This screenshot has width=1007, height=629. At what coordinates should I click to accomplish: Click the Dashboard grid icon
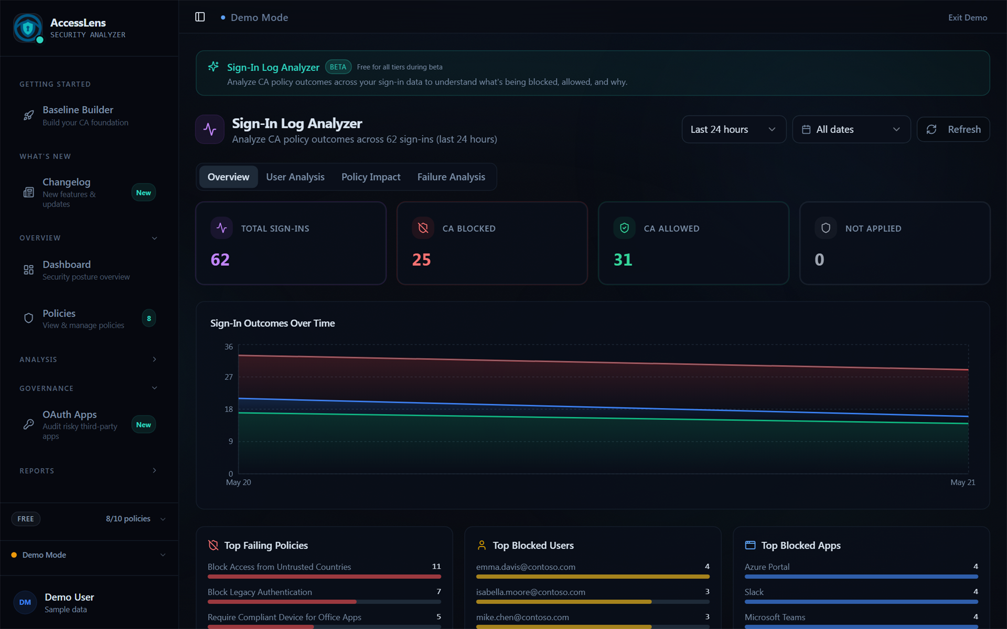29,270
